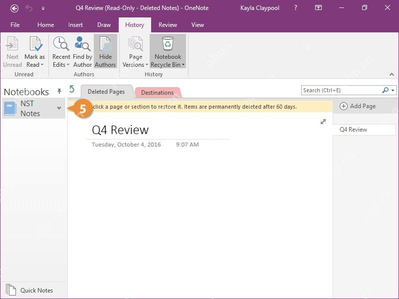Click the green navigate-to-parent arrow
Screen dimensions: 399x299
pyautogui.click(x=72, y=89)
